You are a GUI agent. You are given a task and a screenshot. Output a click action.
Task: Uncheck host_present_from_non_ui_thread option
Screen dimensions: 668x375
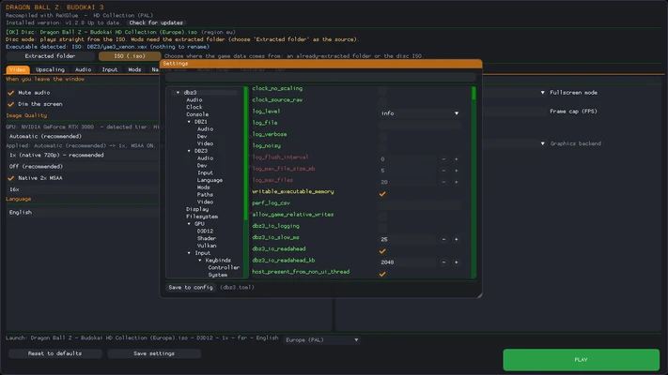[x=382, y=275]
